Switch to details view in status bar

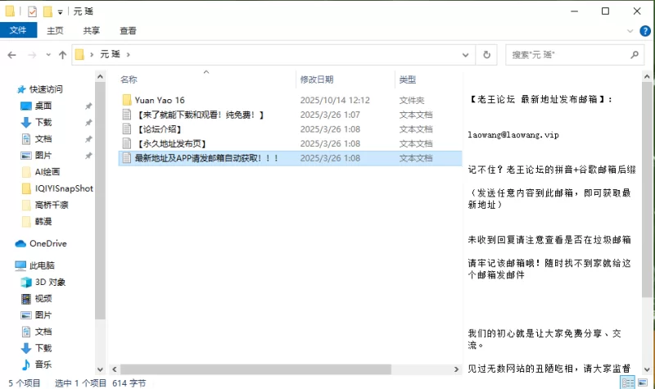[x=628, y=382]
